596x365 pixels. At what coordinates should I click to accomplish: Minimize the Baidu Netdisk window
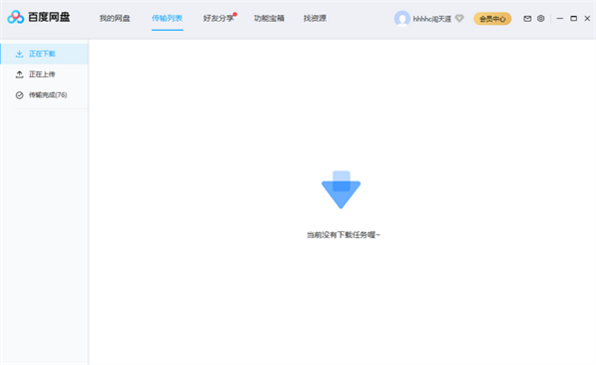click(560, 18)
